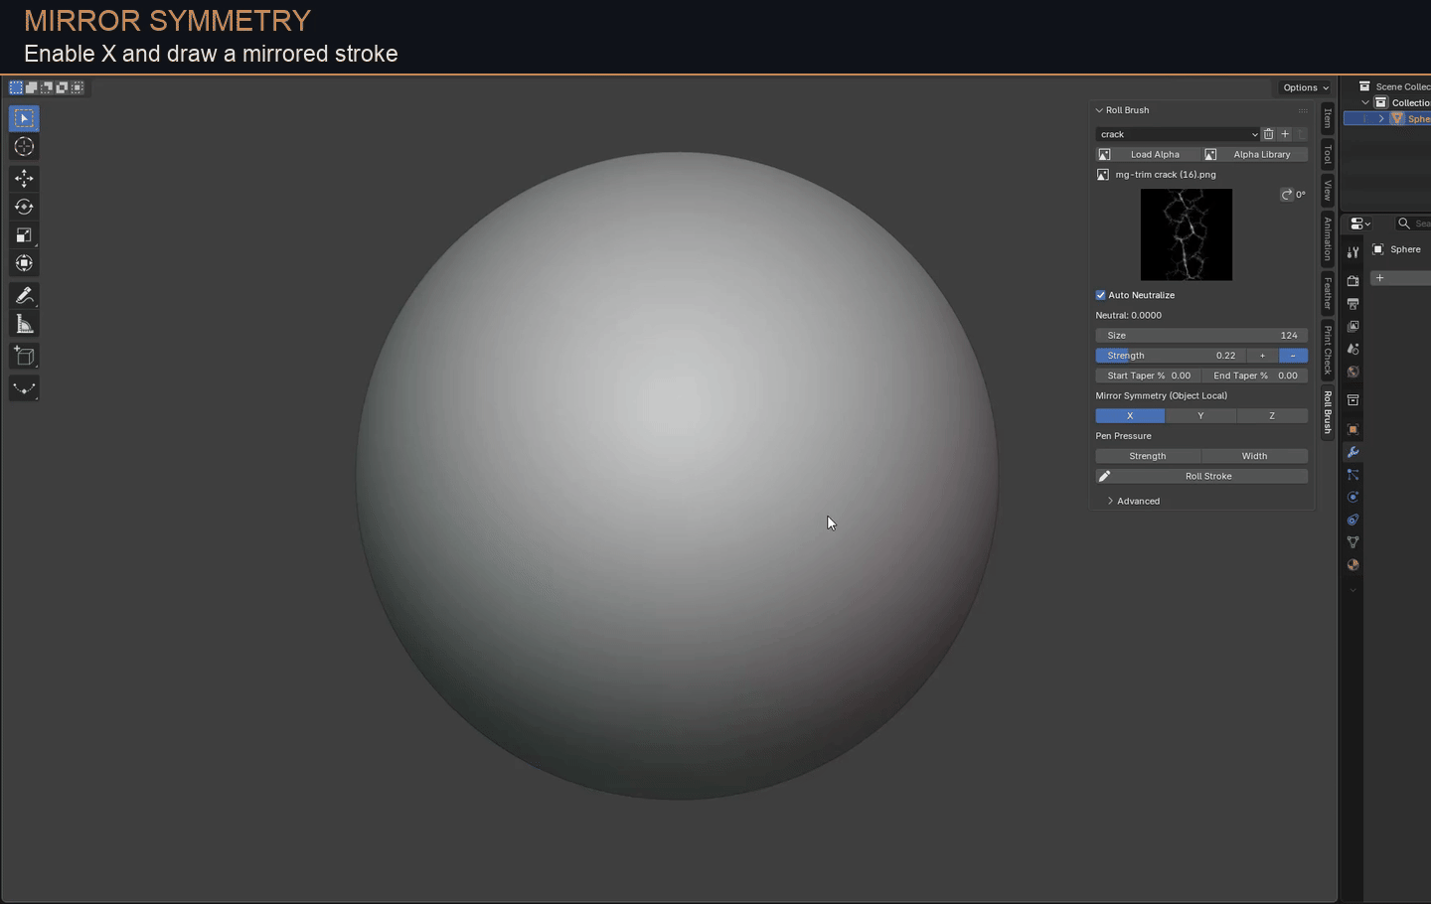Open the Tool settings properties tab

pyautogui.click(x=1352, y=252)
